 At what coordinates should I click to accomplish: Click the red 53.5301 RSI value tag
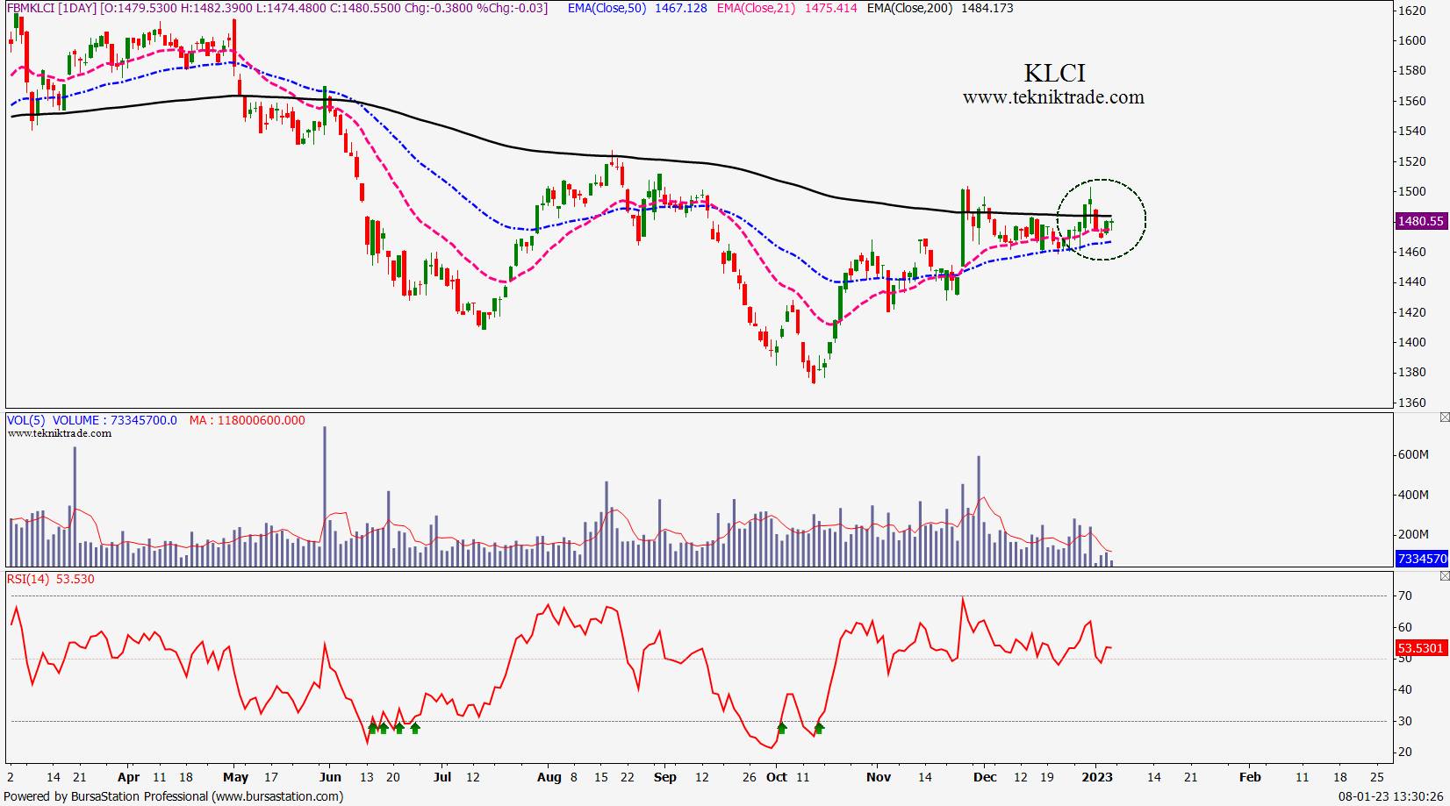[1422, 649]
